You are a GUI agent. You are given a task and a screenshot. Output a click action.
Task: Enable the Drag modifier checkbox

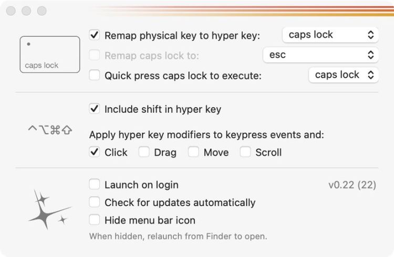click(144, 152)
